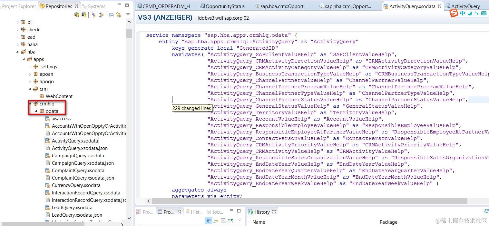Screen dimensions: 489x226
Task: Expand the apogo package node
Action: 30,82
